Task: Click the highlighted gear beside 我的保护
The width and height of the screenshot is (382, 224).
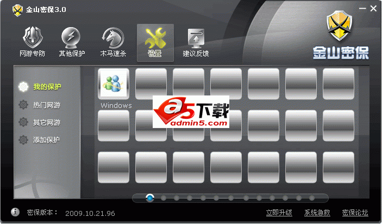Action: click(x=23, y=87)
